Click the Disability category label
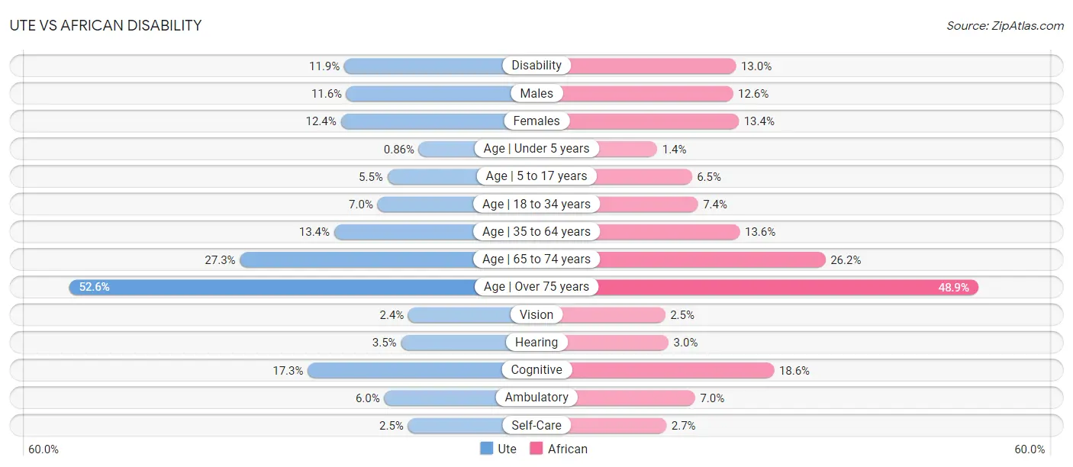Viewport: 1073px width, 467px height. (x=536, y=66)
